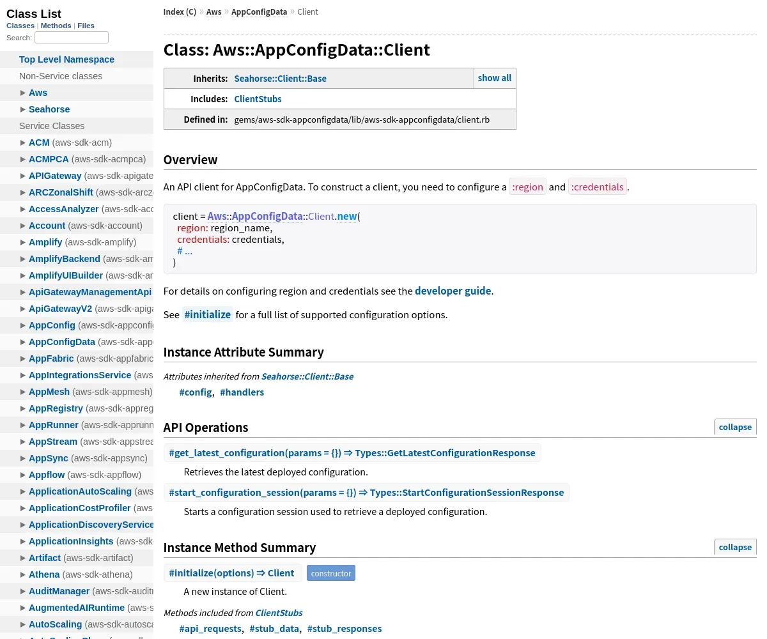Expand the AppSync class arrow
Screen dimensions: 767x639
pos(23,458)
